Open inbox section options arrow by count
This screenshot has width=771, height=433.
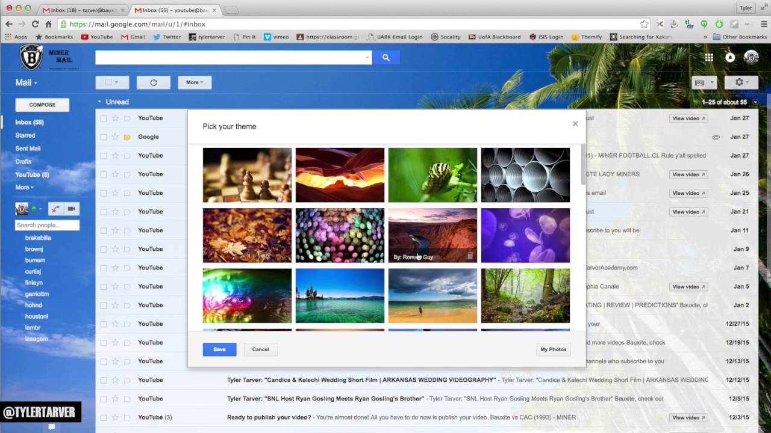[x=755, y=102]
